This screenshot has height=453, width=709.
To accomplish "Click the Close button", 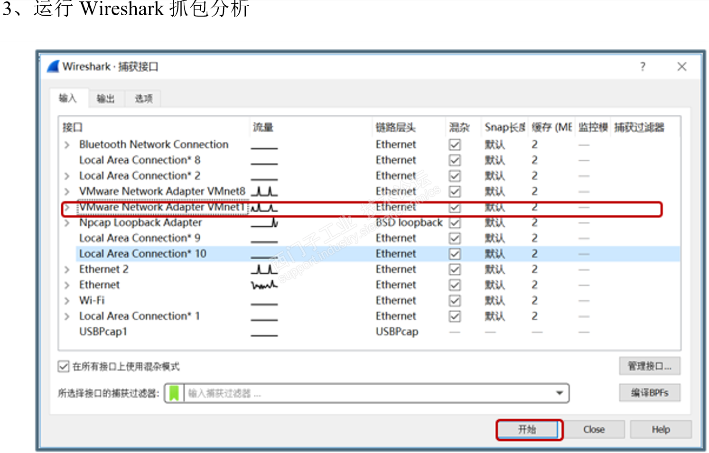I will [594, 430].
